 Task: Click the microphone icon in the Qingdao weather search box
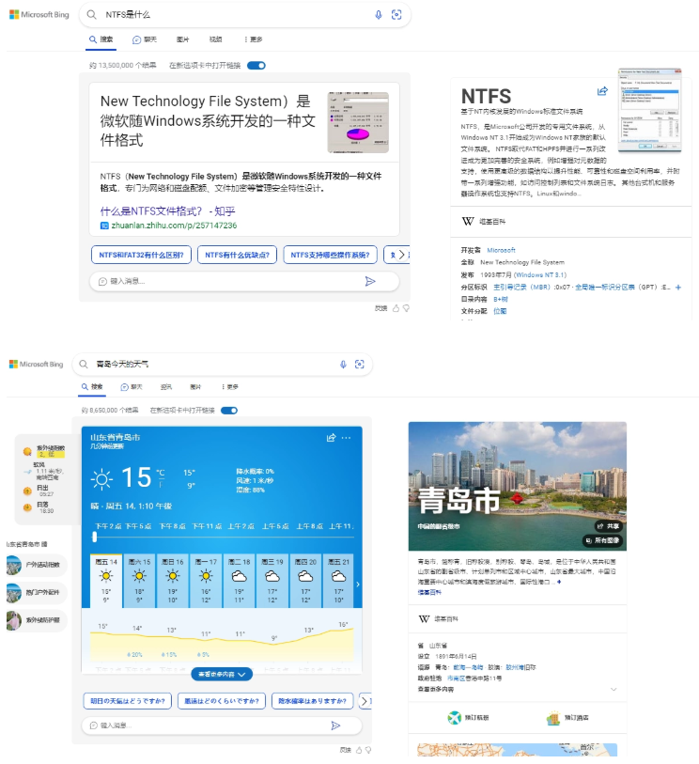click(343, 364)
